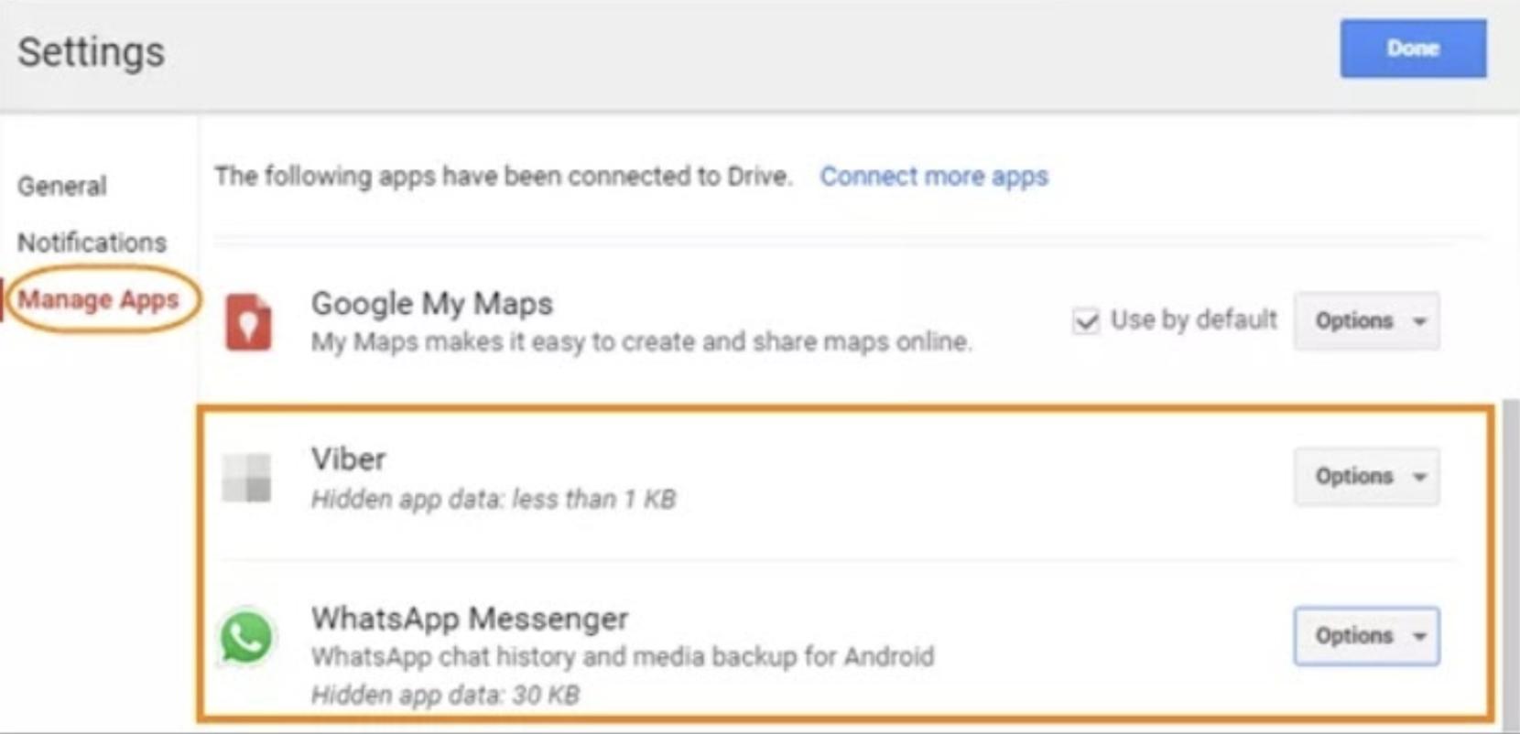
Task: Click the WhatsApp Messenger green icon
Action: coord(247,636)
